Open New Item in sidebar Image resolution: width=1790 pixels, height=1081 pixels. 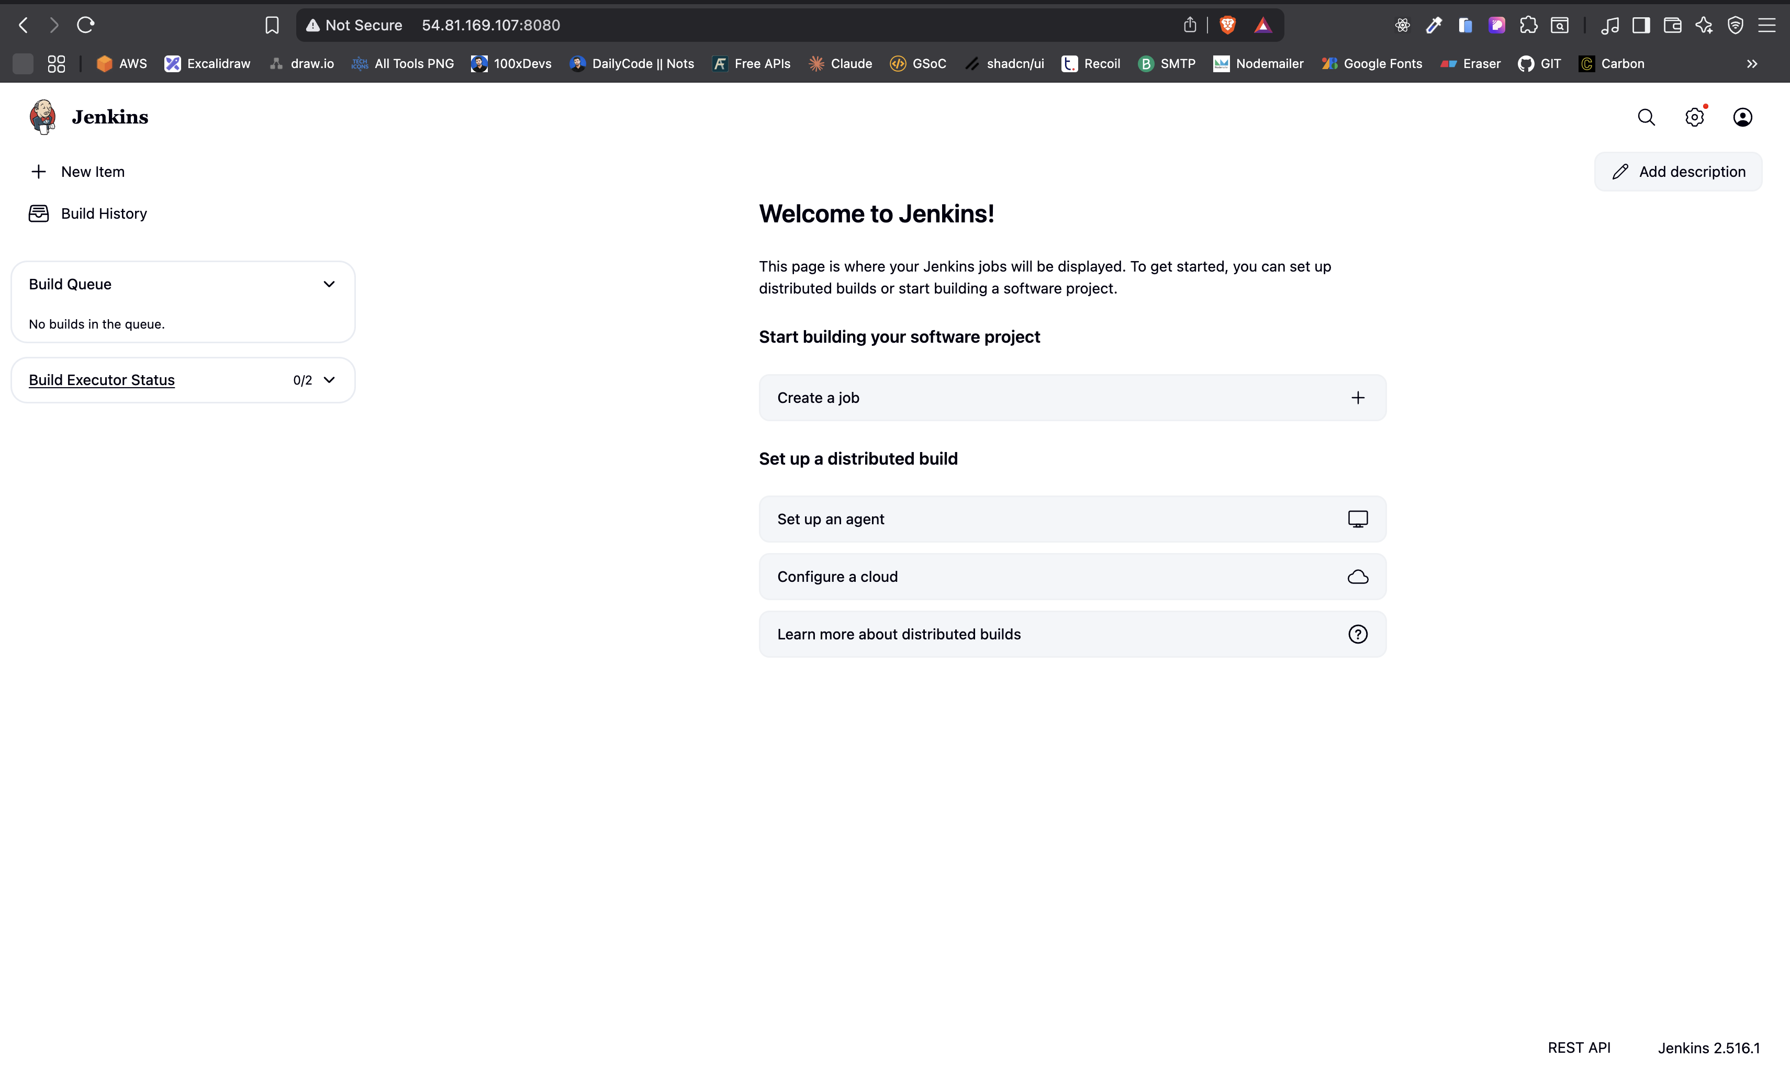click(x=93, y=172)
